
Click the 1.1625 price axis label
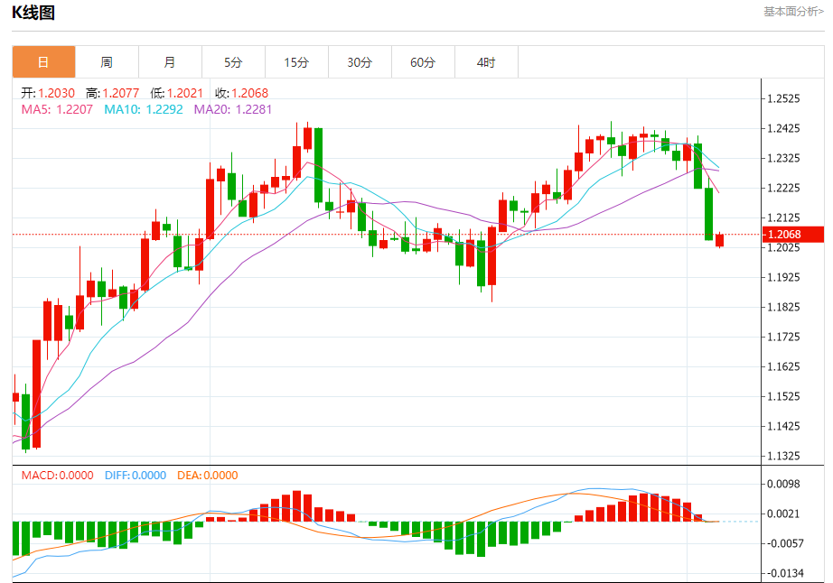coord(783,366)
